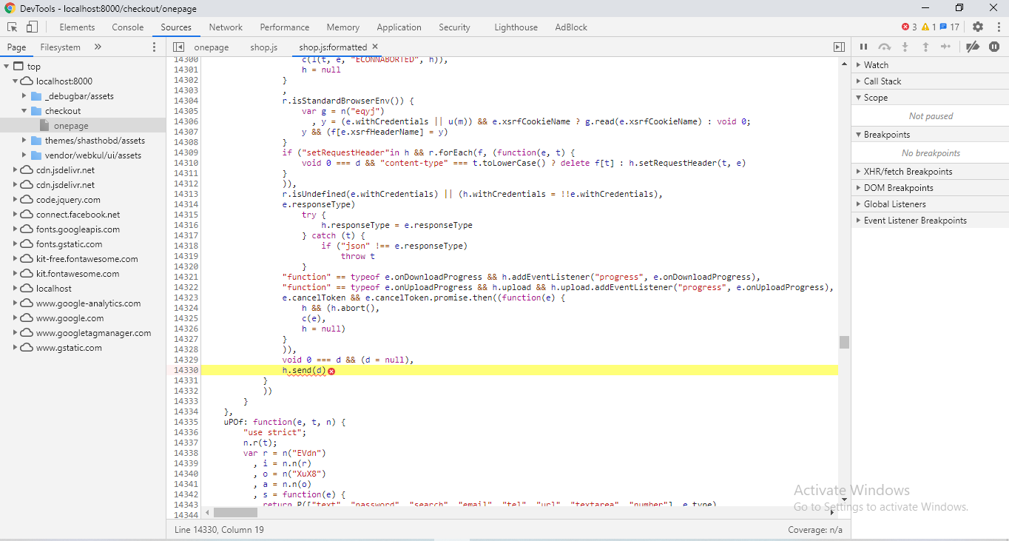Expand the fonts.googleapis.com domain node

(x=16, y=229)
